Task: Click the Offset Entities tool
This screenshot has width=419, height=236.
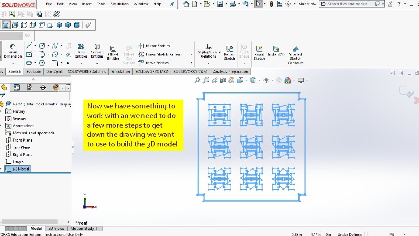Action: tap(113, 53)
